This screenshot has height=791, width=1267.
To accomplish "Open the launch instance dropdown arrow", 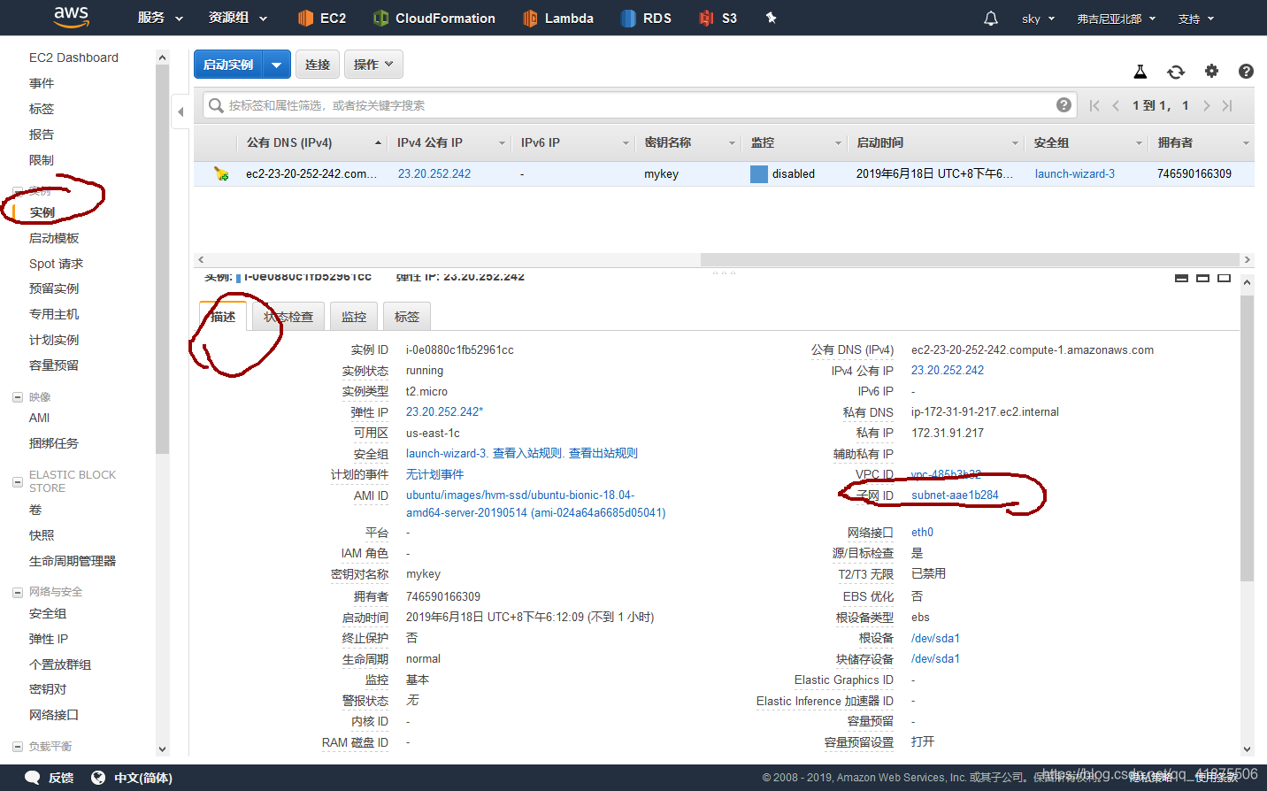I will 276,65.
